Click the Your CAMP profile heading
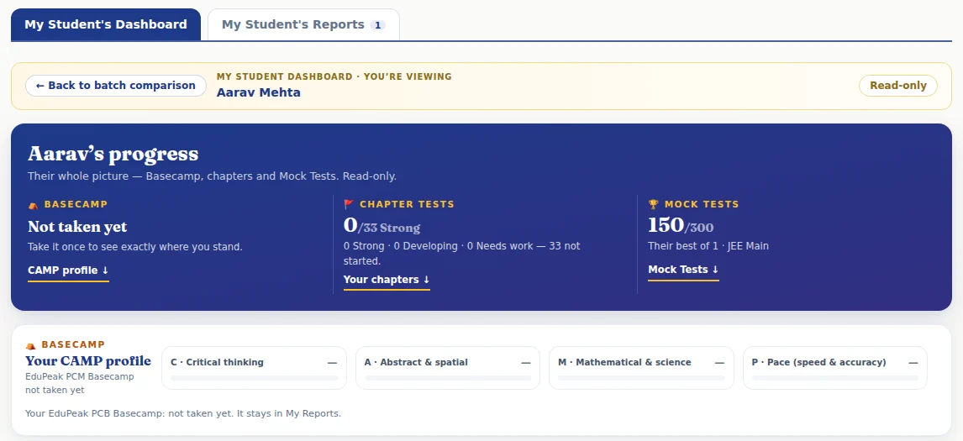This screenshot has height=441, width=963. (x=88, y=360)
